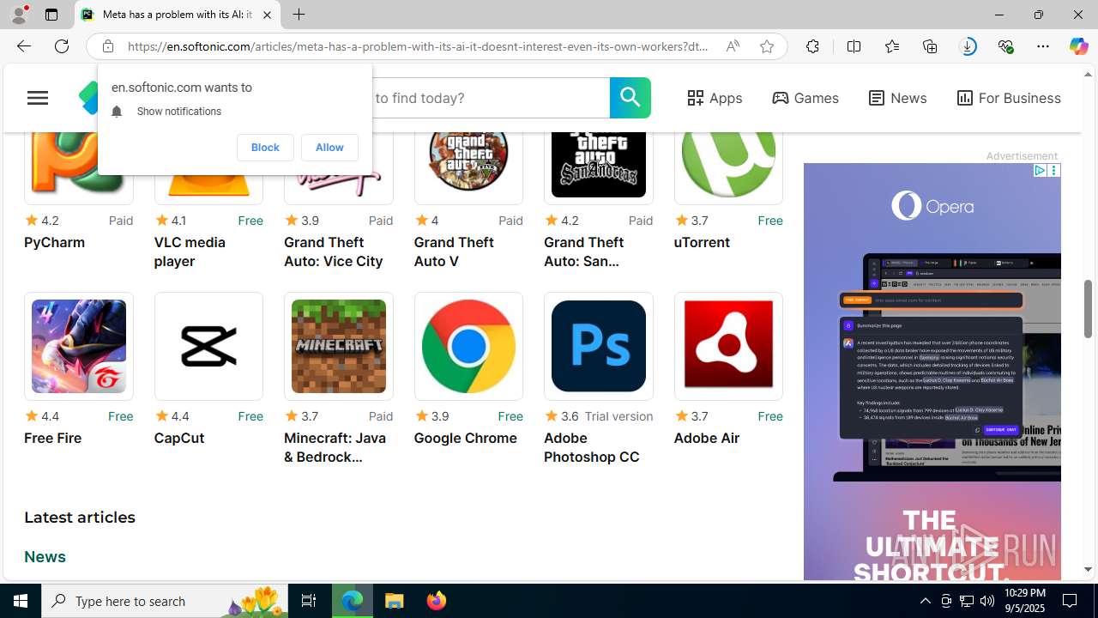The image size is (1098, 618).
Task: Open the Adobe Photoshop CC title link
Action: coord(591,447)
